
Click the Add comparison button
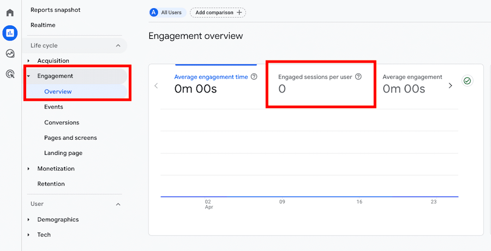[218, 13]
